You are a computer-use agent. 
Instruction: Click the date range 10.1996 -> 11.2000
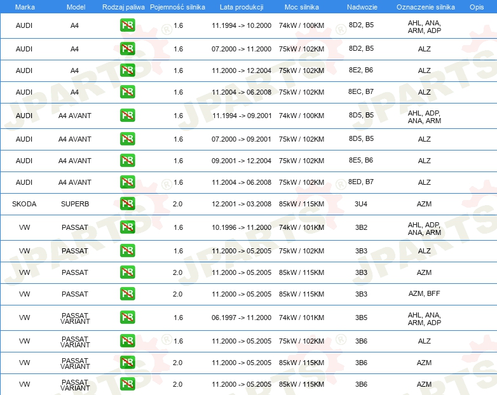pyautogui.click(x=242, y=227)
